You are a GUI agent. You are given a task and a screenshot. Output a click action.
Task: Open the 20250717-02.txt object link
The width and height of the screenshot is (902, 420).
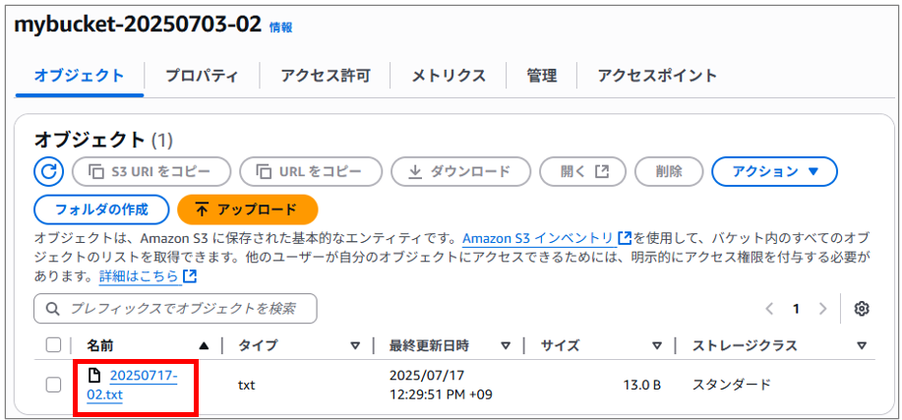[133, 386]
